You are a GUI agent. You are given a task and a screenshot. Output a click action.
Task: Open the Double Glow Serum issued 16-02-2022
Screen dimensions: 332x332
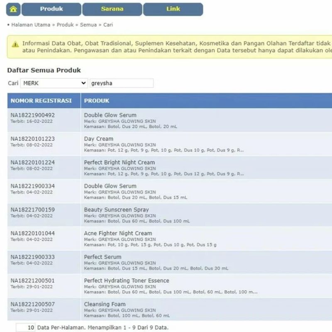coord(110,115)
